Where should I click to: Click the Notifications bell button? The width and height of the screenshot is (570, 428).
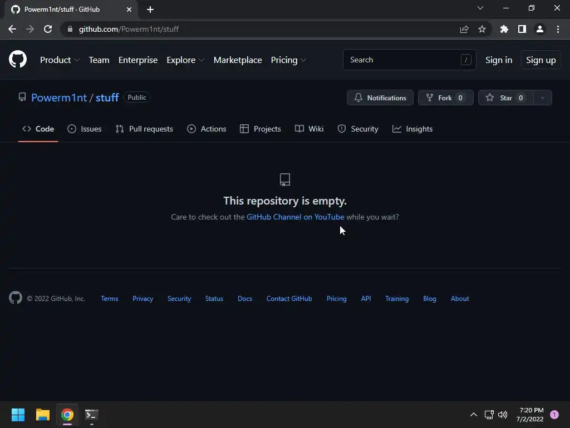point(380,98)
